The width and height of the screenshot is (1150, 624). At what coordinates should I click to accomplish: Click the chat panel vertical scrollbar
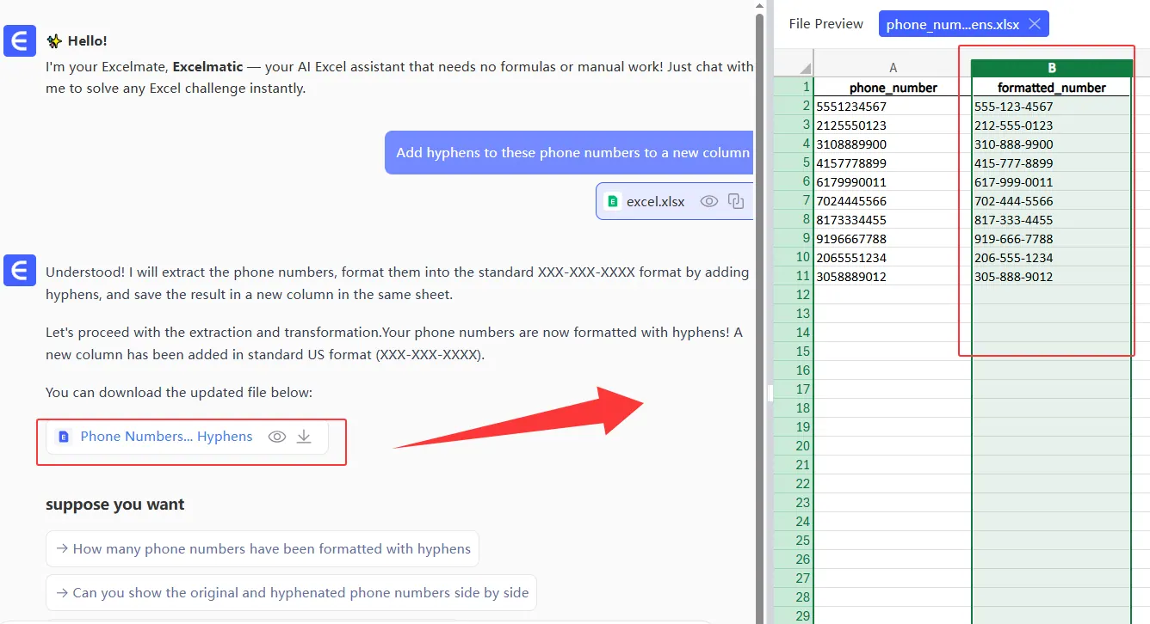(759, 258)
